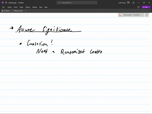The width and height of the screenshot is (152, 114).
Task: Open the File menu
Action: click(3, 7)
